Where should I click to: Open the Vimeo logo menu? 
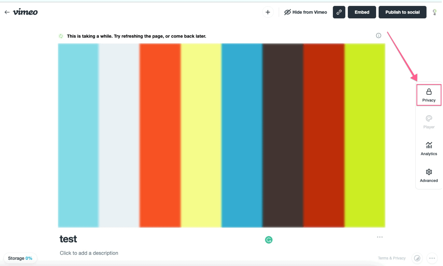pyautogui.click(x=26, y=12)
